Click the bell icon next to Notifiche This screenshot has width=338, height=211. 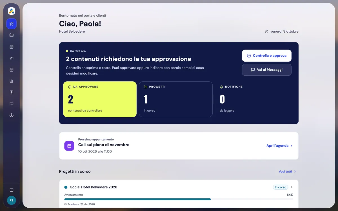pos(221,87)
